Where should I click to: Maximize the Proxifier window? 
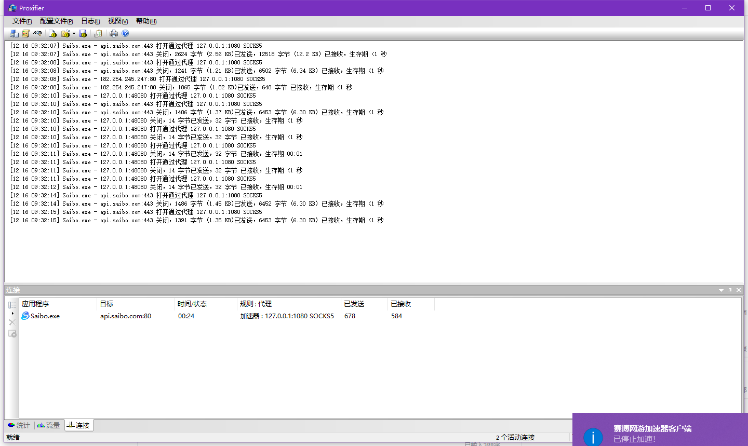[x=708, y=8]
